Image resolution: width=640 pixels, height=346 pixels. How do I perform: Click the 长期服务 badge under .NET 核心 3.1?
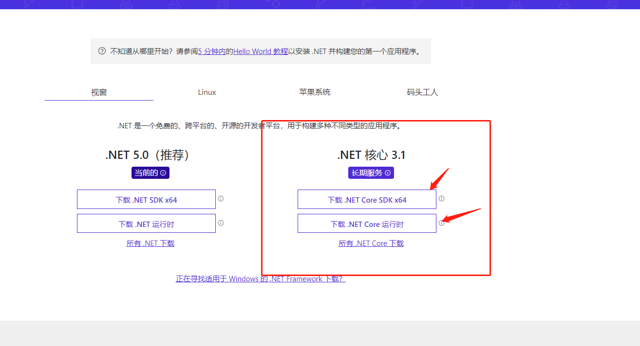(371, 173)
